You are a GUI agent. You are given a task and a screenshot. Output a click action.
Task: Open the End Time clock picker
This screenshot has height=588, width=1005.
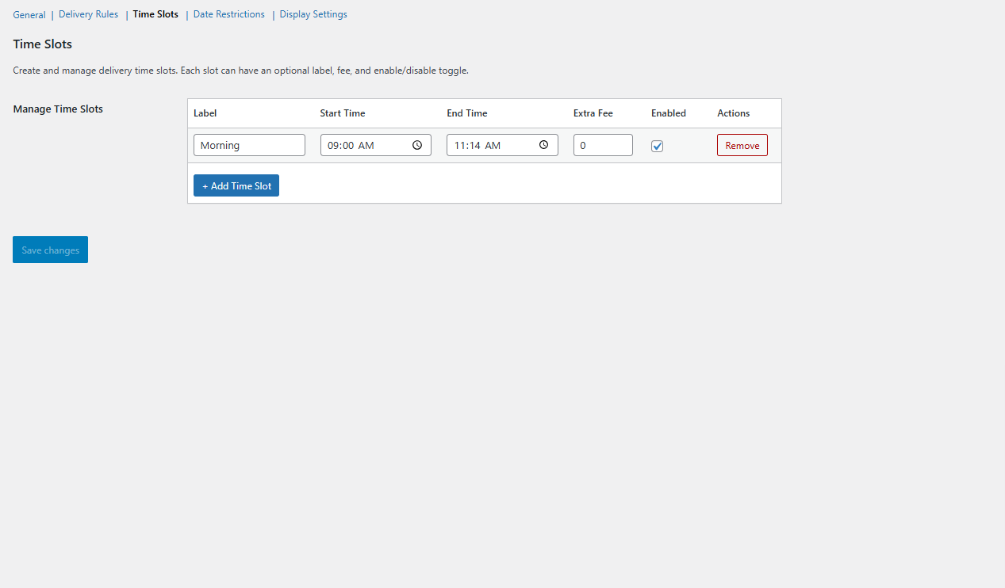543,145
